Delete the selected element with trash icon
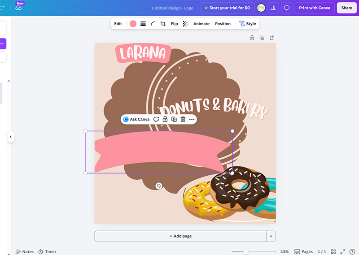This screenshot has height=255, width=359. (183, 119)
